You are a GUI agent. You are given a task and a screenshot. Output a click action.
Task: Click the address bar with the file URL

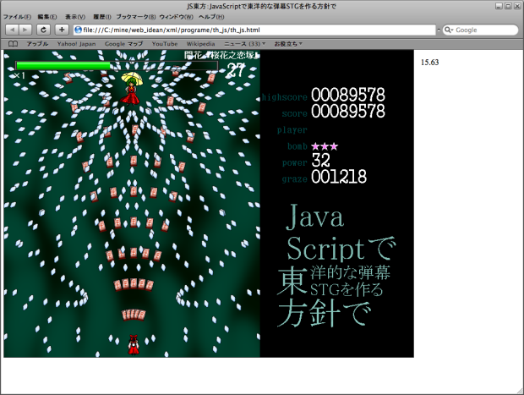[x=254, y=30]
